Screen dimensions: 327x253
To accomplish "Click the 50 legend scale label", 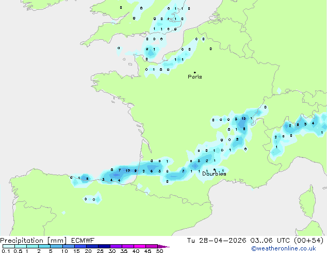I will click(x=159, y=251).
